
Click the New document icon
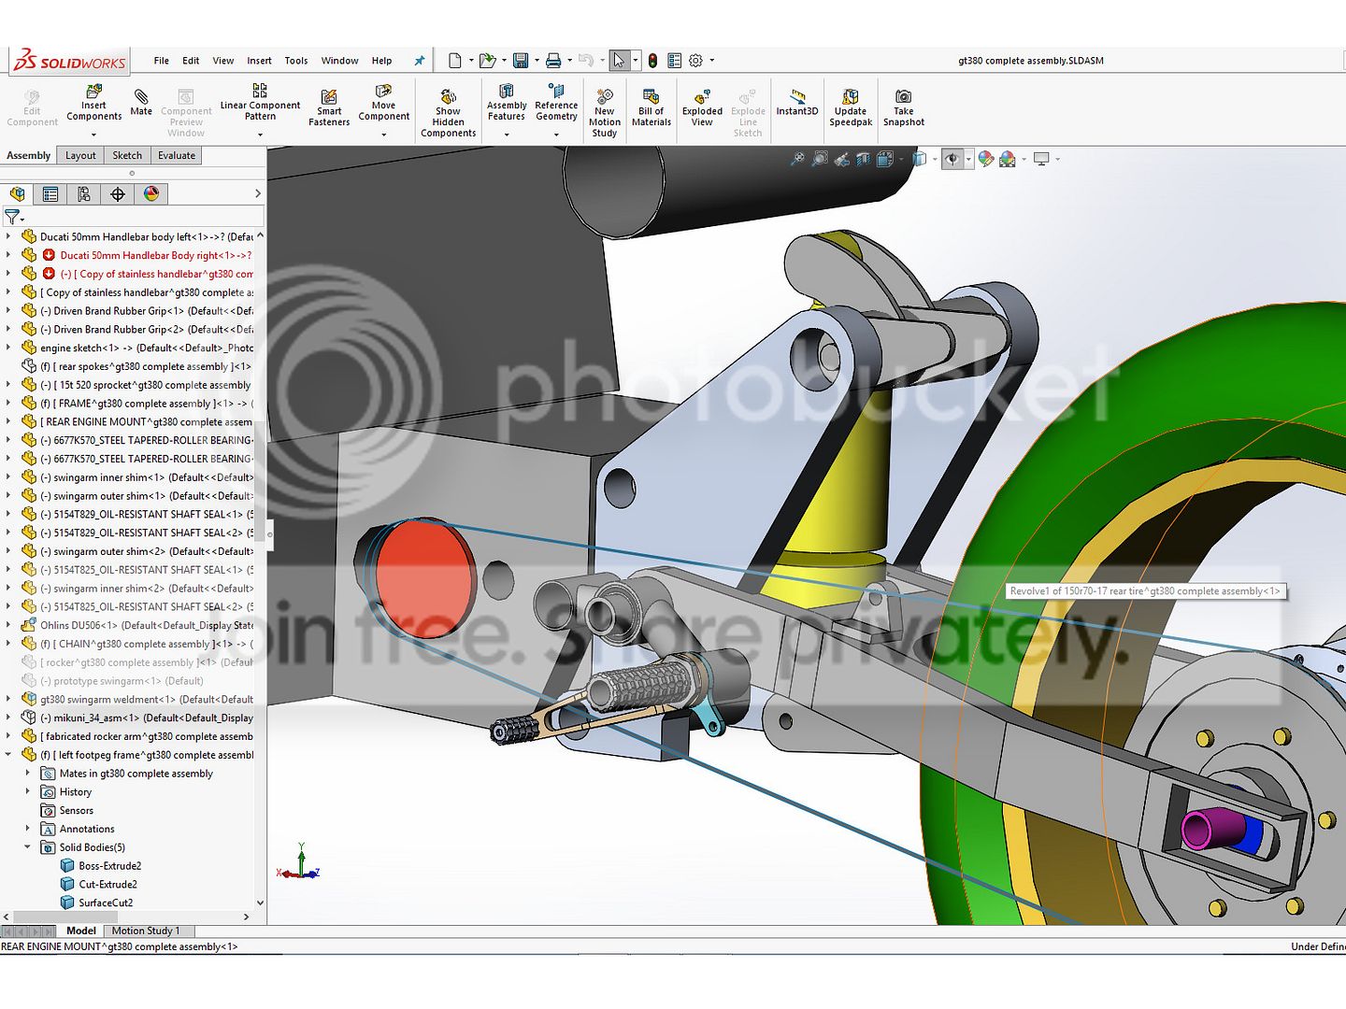pos(455,61)
